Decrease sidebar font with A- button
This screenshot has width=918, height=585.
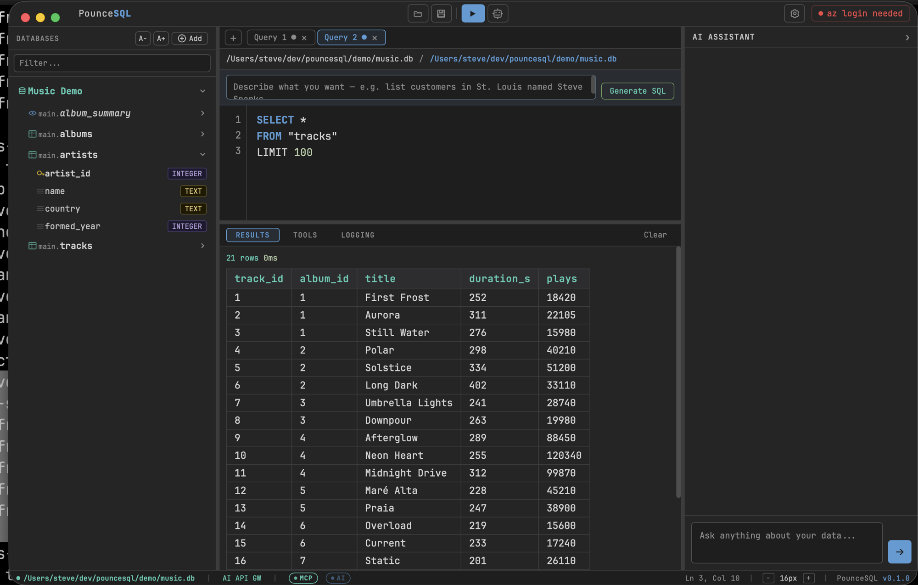143,39
